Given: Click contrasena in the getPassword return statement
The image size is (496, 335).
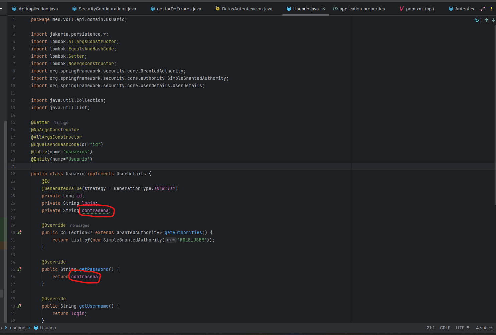Looking at the screenshot, I should (x=85, y=277).
